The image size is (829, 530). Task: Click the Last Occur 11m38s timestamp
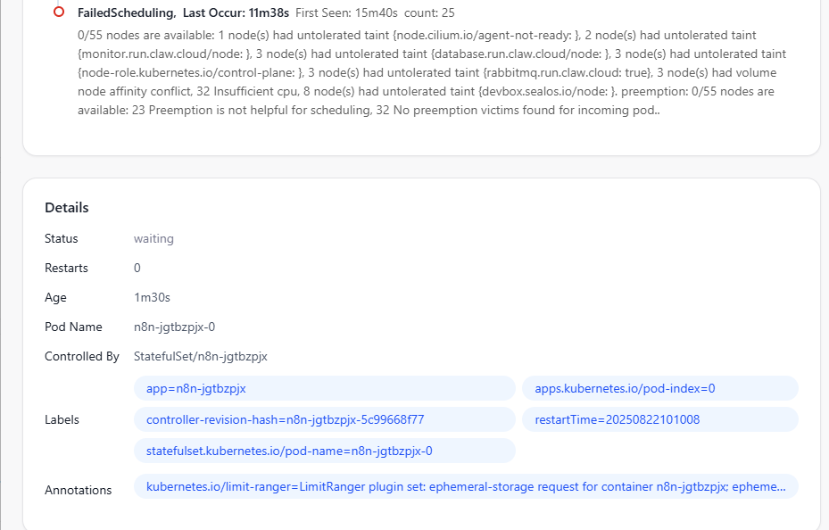(236, 12)
